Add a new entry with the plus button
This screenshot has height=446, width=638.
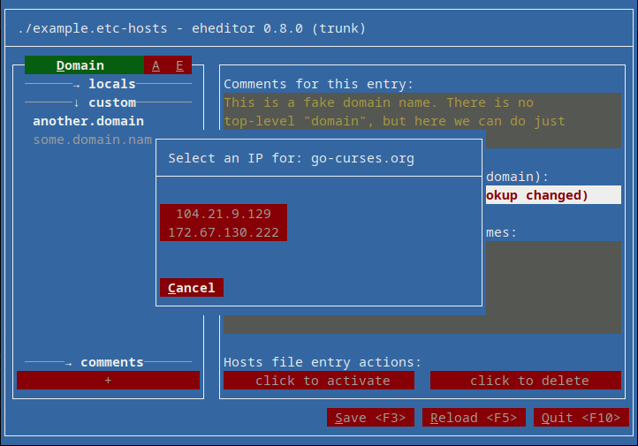click(108, 380)
